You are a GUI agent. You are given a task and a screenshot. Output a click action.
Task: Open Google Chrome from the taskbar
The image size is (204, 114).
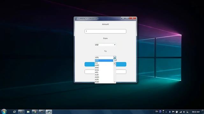[x=35, y=112]
